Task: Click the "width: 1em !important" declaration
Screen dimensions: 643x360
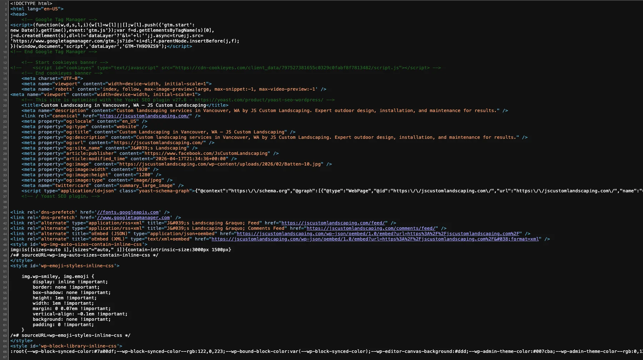Action: 63,303
